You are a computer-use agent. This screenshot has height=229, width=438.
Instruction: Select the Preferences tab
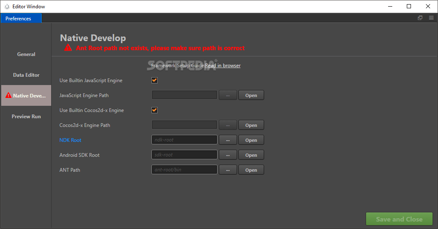pos(21,18)
